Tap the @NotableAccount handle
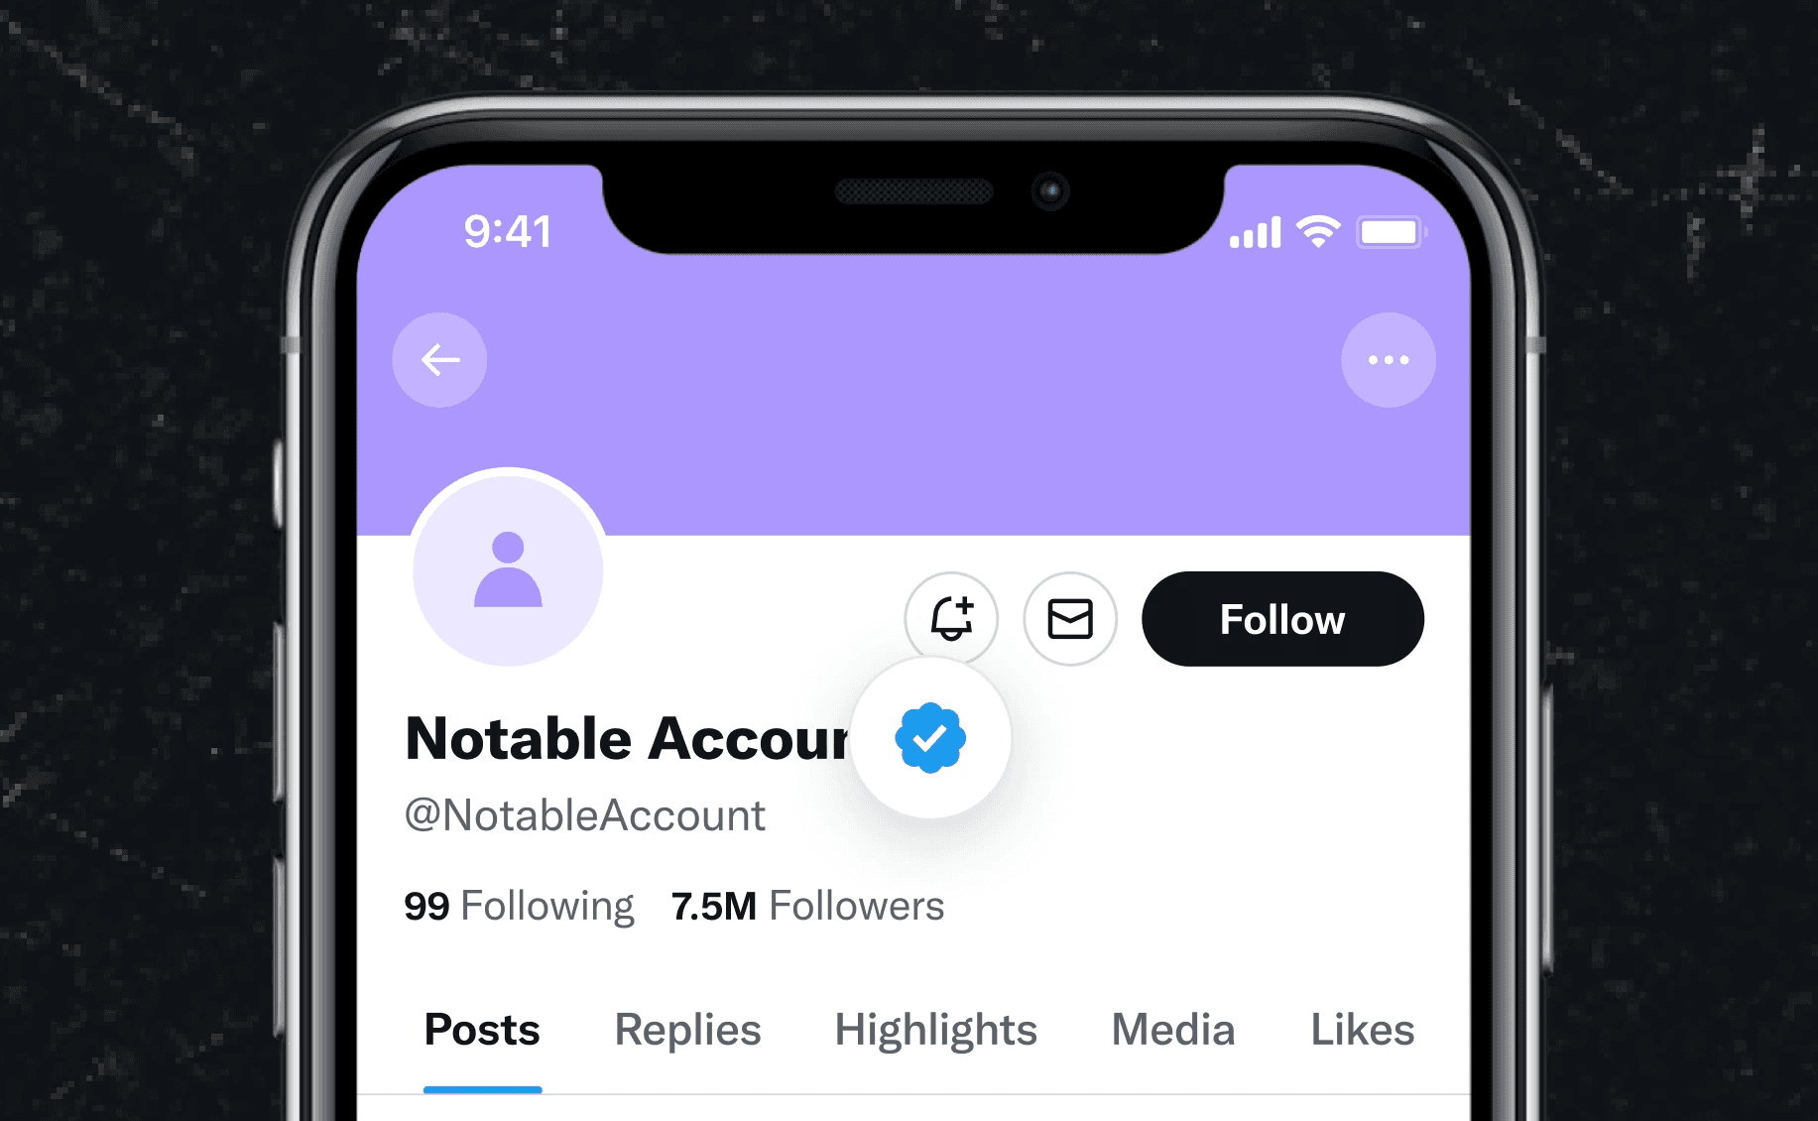Screen dimensions: 1818x1121 585,814
